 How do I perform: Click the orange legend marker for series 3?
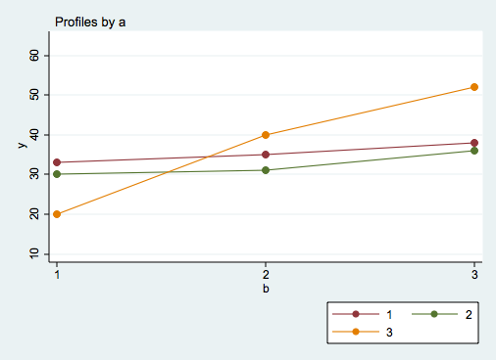[356, 332]
